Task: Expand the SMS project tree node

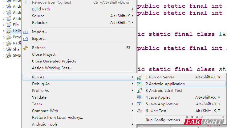Action: coord(3,55)
